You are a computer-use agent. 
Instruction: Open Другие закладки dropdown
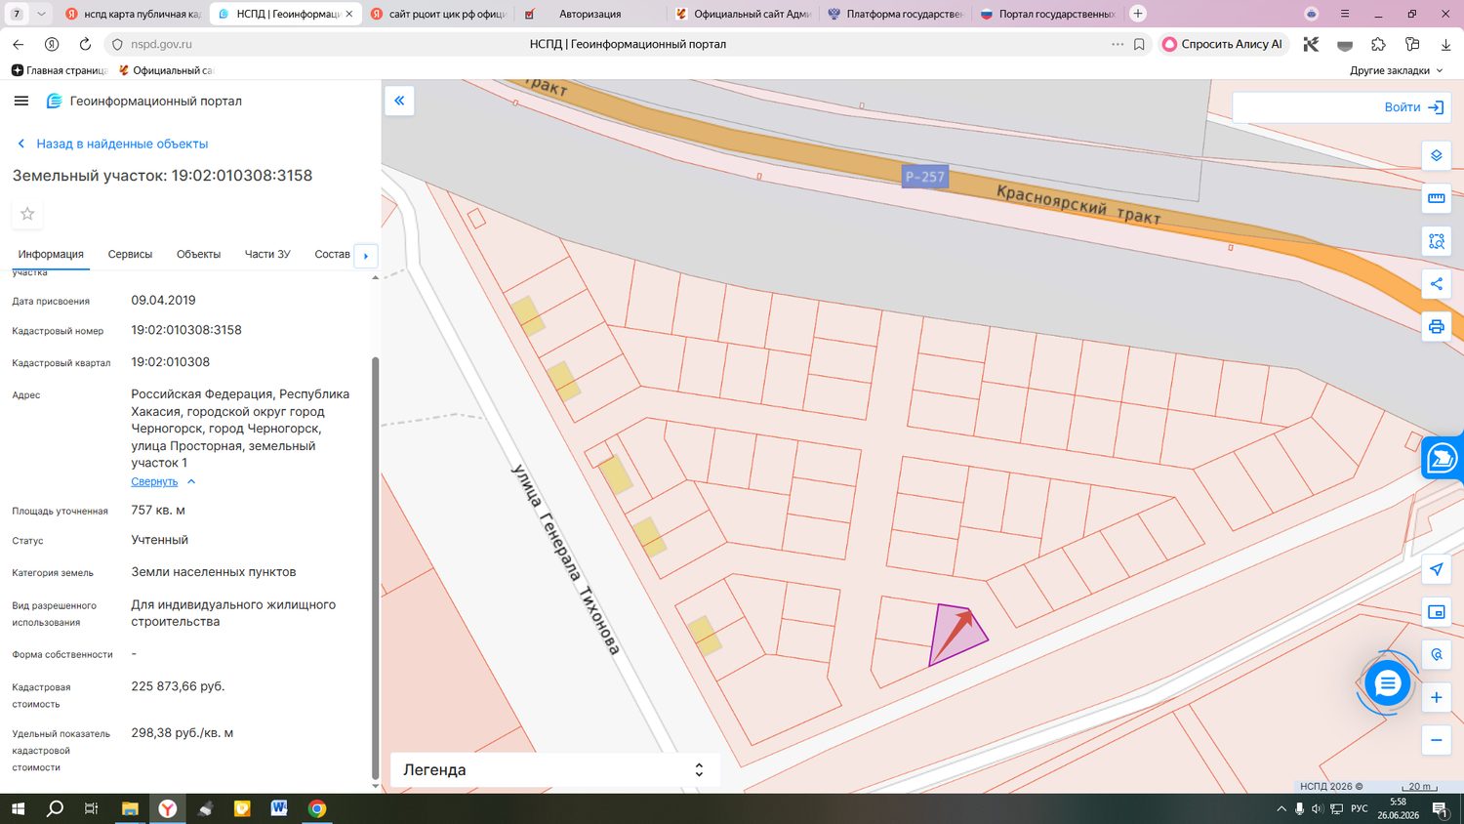click(1396, 70)
